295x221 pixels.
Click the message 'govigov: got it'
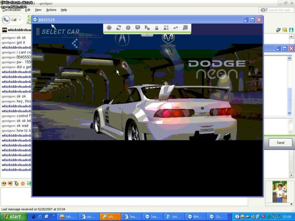tap(13, 42)
